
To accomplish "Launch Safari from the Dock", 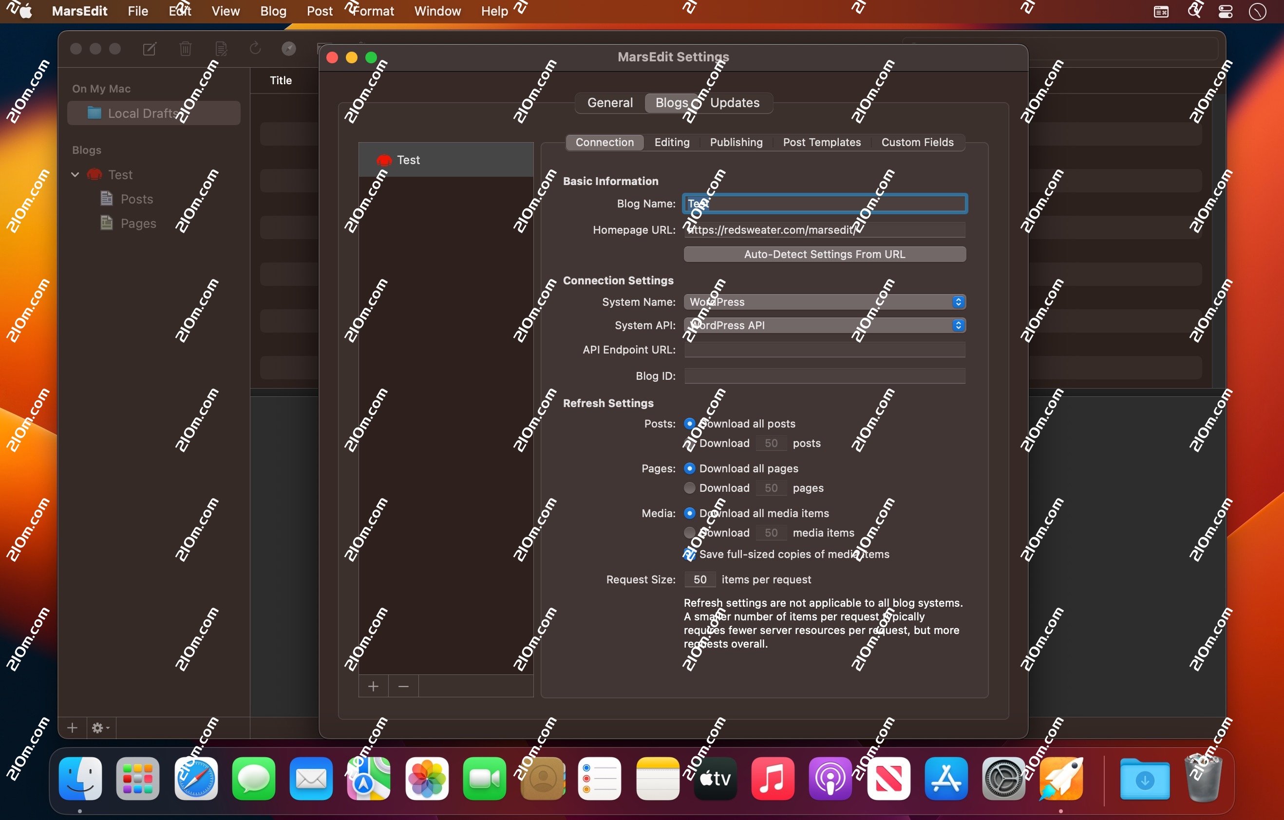I will click(x=195, y=779).
